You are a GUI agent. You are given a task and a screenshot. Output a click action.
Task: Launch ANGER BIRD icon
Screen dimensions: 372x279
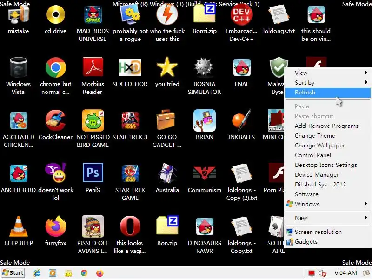[19, 173]
